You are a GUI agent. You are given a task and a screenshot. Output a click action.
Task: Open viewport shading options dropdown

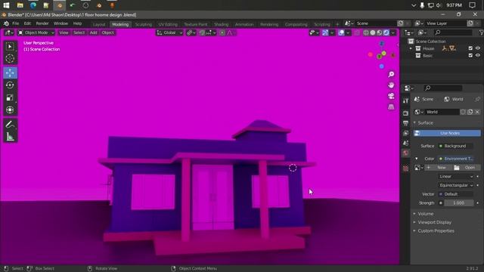393,32
